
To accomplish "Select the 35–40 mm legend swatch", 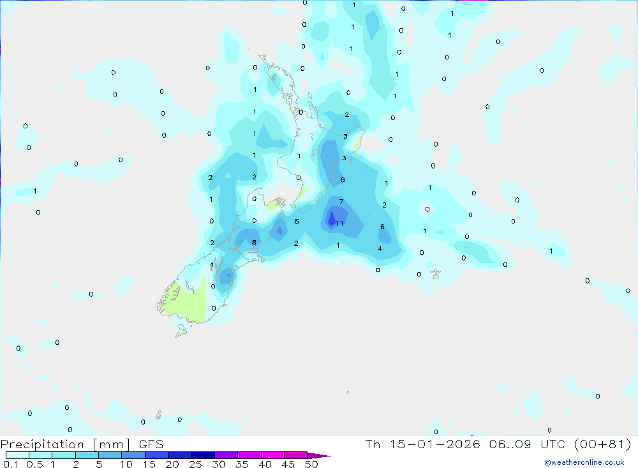I will 249,455.
